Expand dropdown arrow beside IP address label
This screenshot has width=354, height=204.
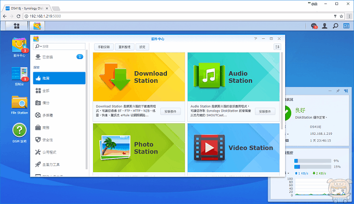point(288,134)
